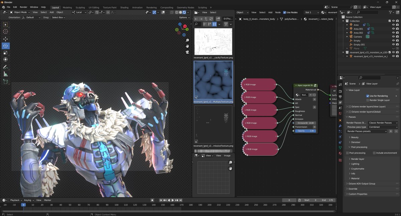Viewport: 401px width, 216px height.
Task: Open Classic Render Passes dropdown
Action: click(383, 123)
